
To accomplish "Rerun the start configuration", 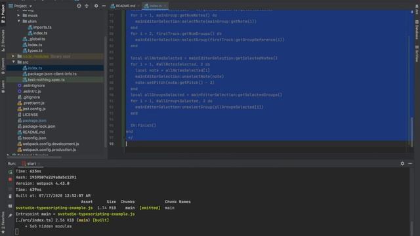I will pos(10,172).
